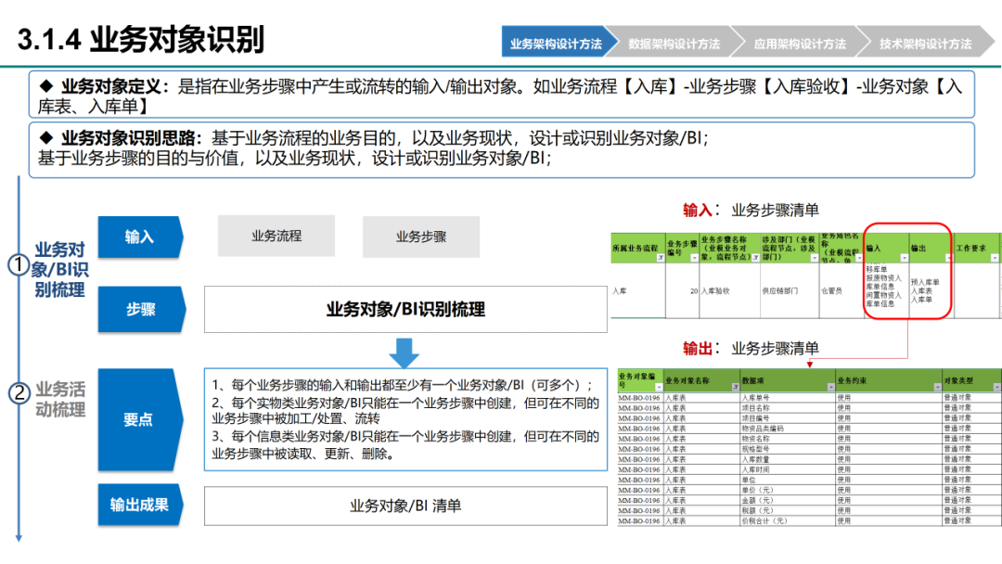Viewport: 1002px width, 564px height.
Task: Click the 物资品类编码 cell
Action: 788,428
